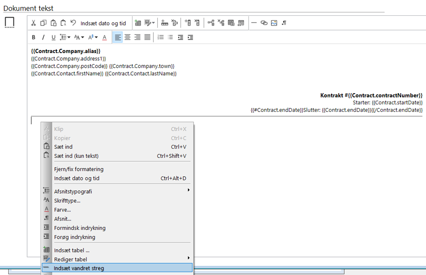This screenshot has width=426, height=275.
Task: Insert horizontal line via toolbar icon
Action: point(254,23)
